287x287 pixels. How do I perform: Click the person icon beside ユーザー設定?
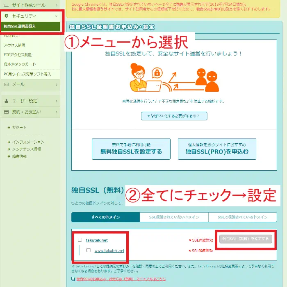pos(7,101)
